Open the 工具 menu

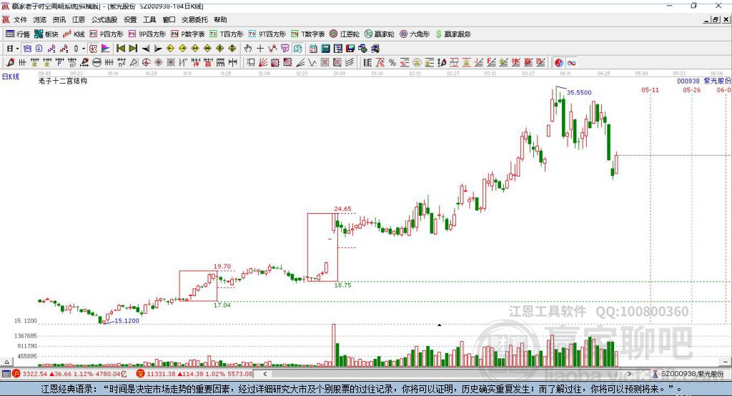click(149, 19)
